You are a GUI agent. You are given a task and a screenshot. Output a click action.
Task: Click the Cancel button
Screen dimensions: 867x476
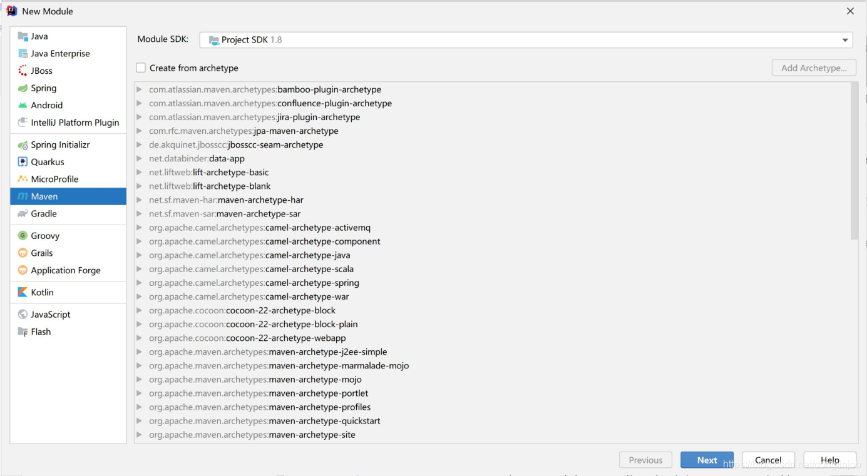tap(768, 460)
